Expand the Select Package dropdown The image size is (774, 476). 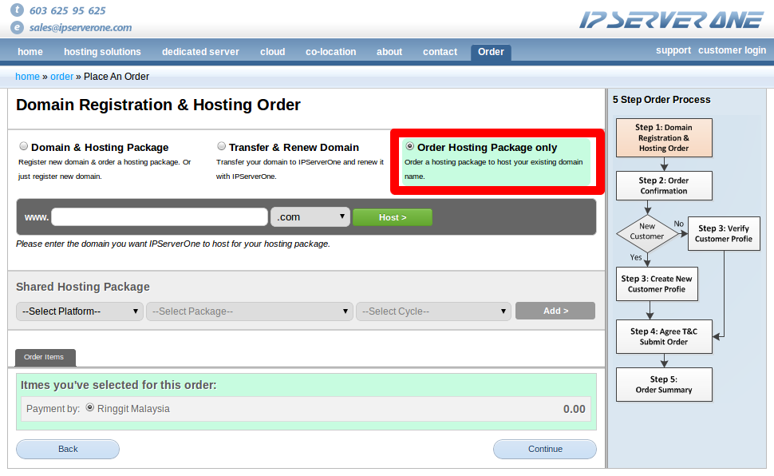[250, 311]
